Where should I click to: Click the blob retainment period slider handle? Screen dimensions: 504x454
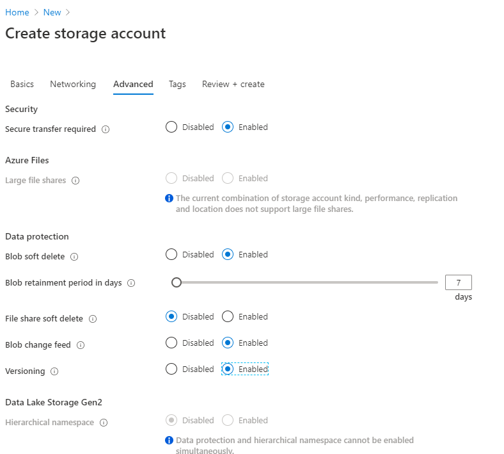tap(177, 282)
